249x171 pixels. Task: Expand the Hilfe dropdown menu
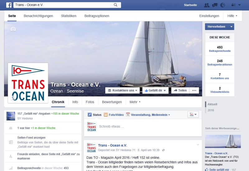232,16
